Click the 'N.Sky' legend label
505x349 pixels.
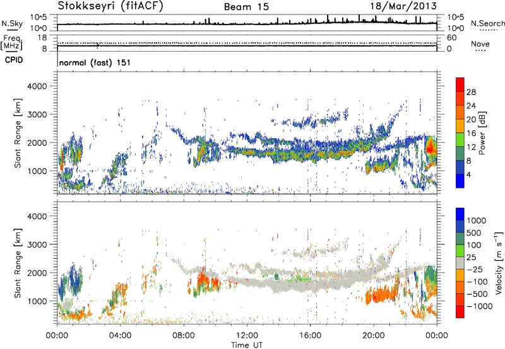12,23
